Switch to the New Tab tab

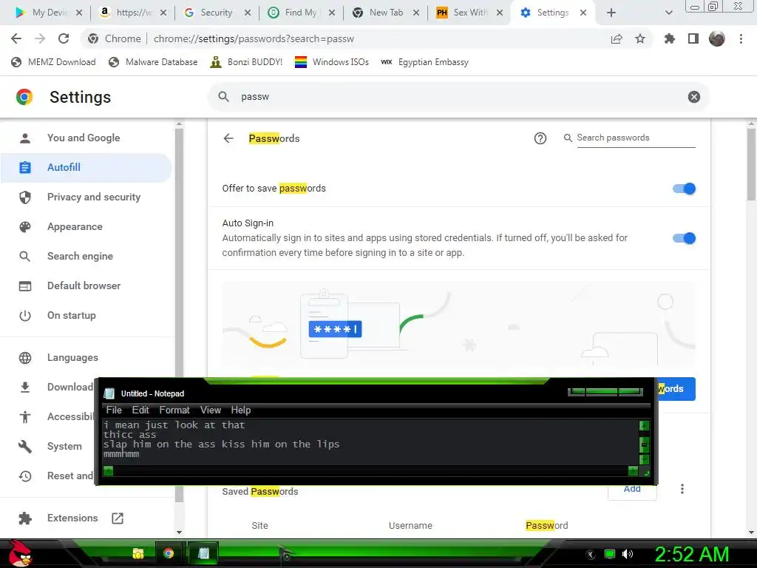[385, 13]
